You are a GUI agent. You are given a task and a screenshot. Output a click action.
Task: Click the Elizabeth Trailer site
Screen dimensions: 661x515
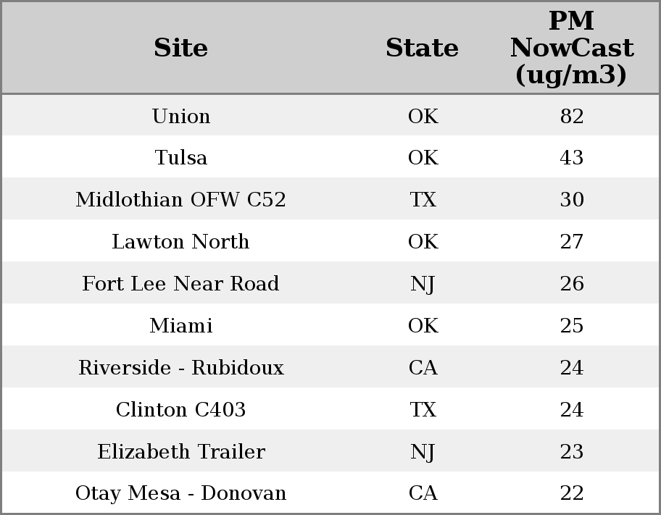(180, 452)
